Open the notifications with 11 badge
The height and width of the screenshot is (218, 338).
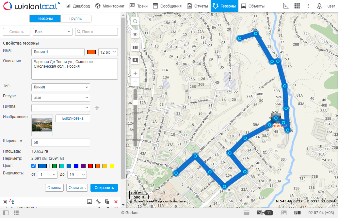click(x=265, y=212)
